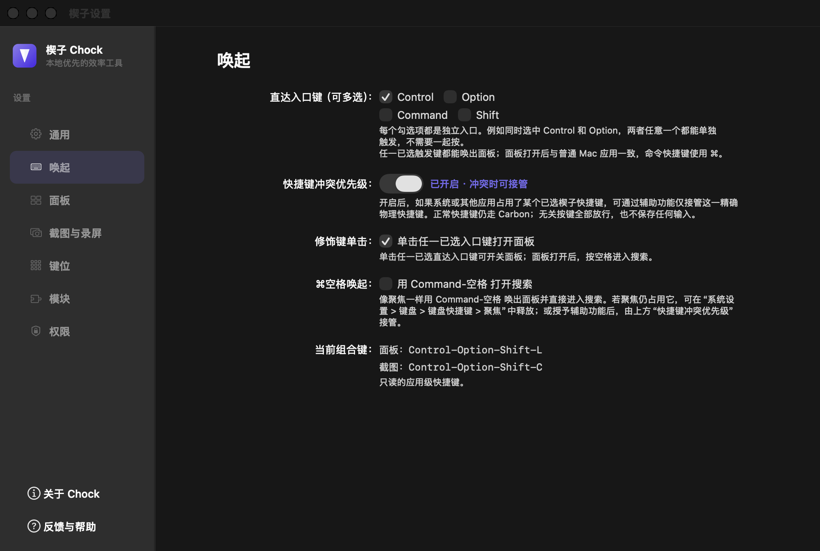Click the ⌘空格唤起 label
Viewport: 820px width, 551px height.
pyautogui.click(x=344, y=284)
